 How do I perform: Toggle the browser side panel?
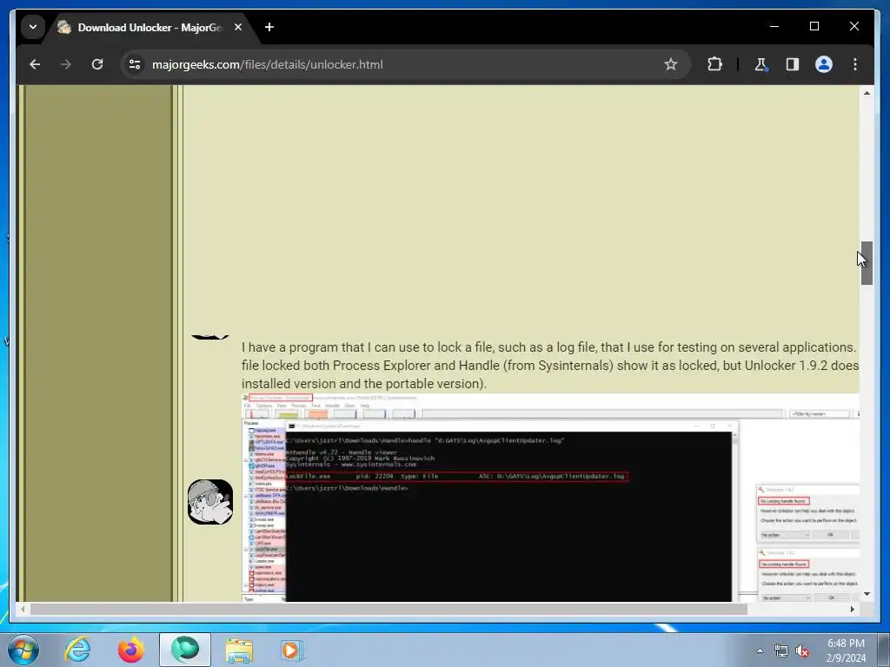(x=793, y=64)
